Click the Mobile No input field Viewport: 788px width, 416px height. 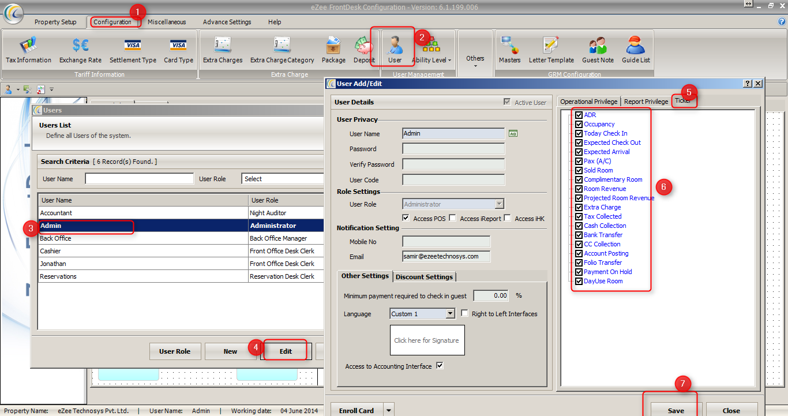[x=446, y=242]
